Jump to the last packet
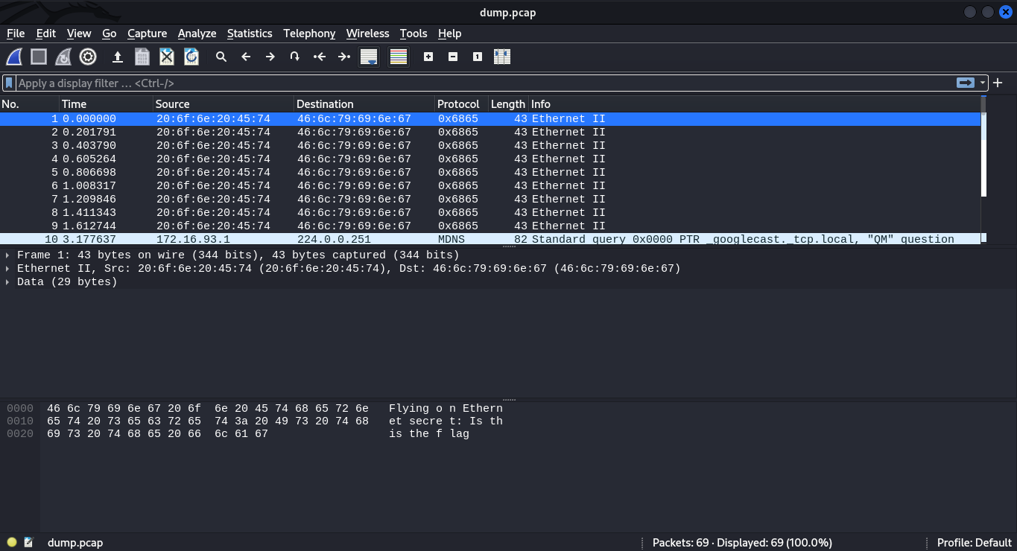Screen dimensions: 1017x551 point(344,57)
